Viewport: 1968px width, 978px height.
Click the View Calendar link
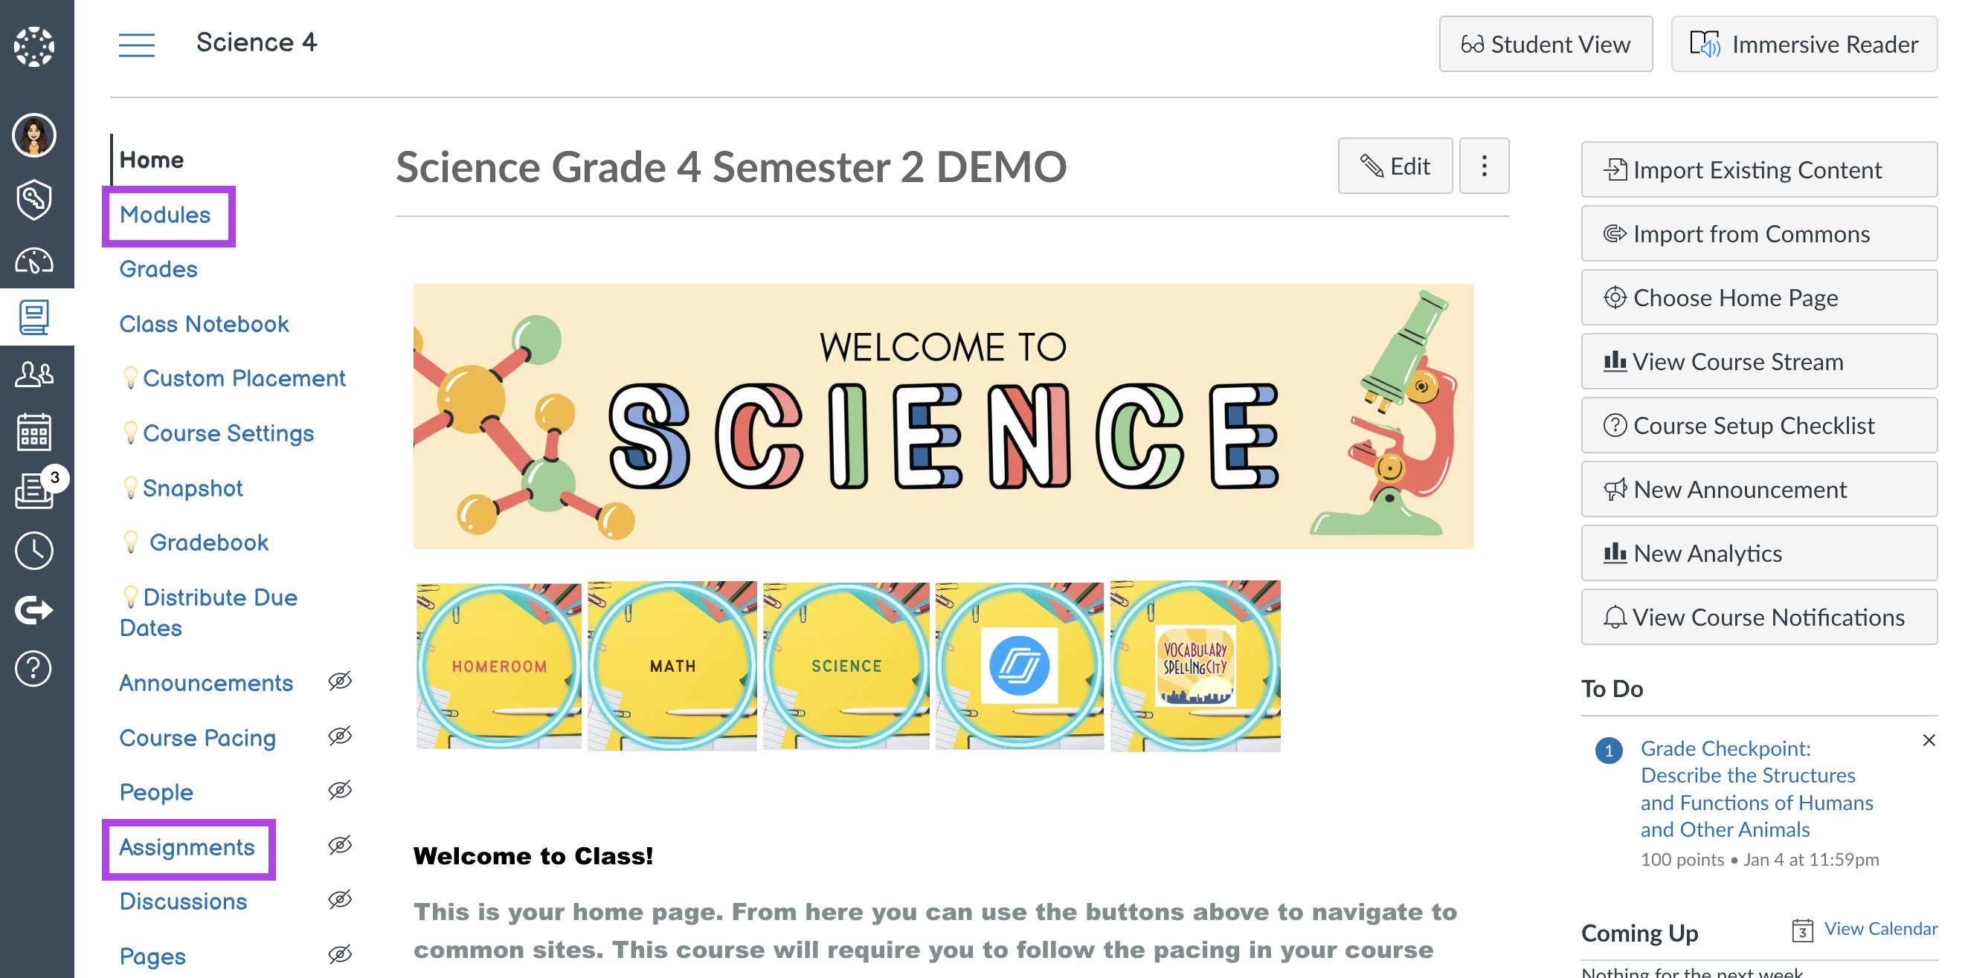(x=1880, y=928)
